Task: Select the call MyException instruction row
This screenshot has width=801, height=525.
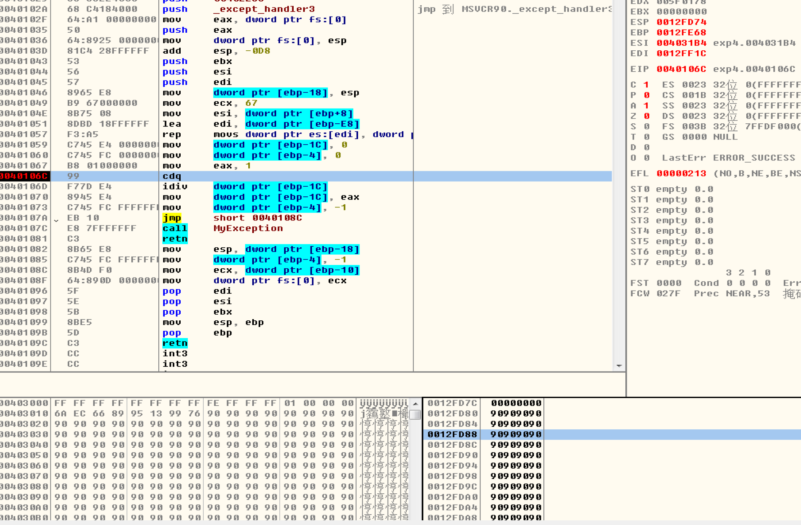Action: tap(223, 228)
